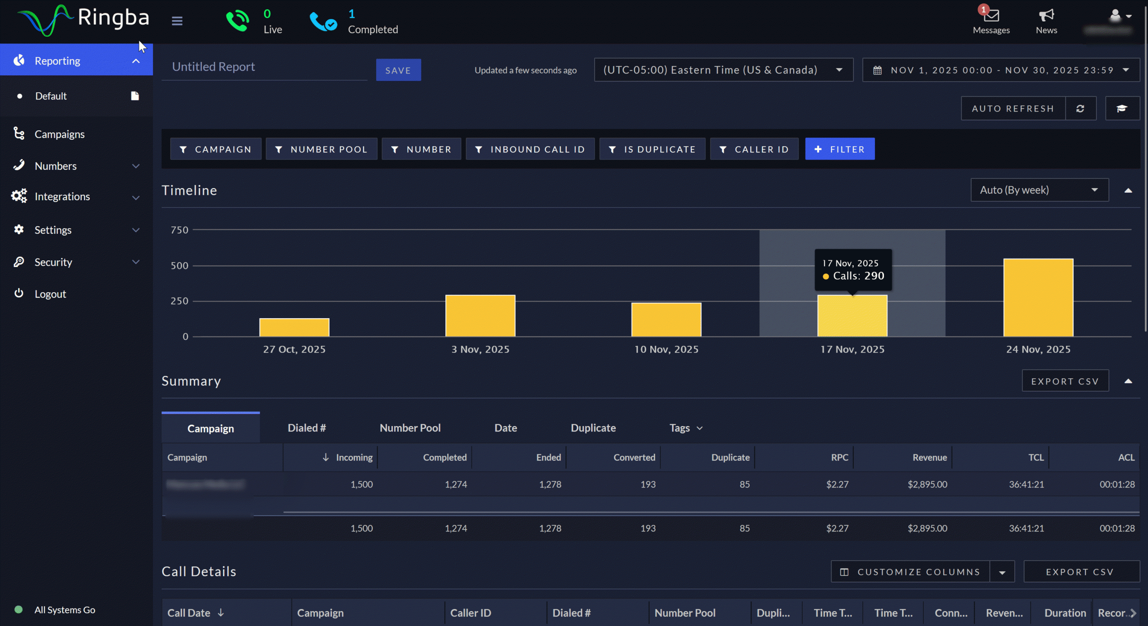Click the Customize Columns button

coord(910,572)
